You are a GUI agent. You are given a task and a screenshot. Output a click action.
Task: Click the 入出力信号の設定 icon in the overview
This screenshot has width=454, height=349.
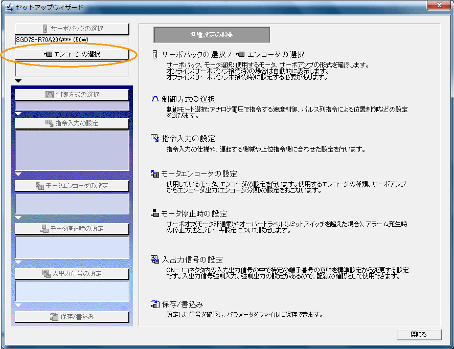[155, 259]
